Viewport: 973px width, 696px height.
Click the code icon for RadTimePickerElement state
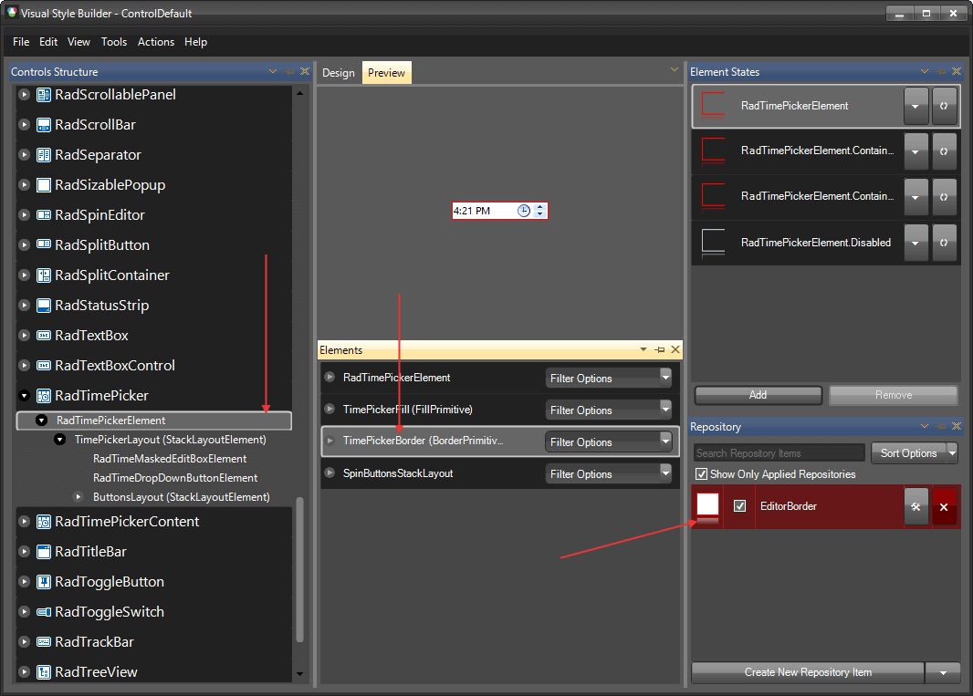point(944,106)
